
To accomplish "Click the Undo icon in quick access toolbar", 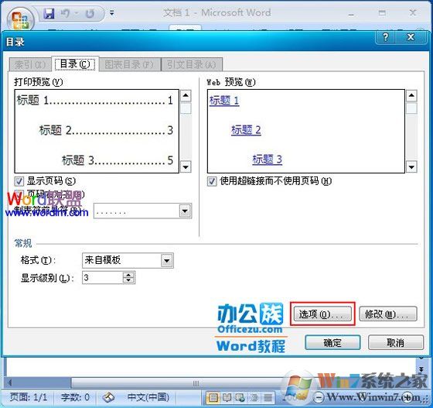I will (x=65, y=13).
